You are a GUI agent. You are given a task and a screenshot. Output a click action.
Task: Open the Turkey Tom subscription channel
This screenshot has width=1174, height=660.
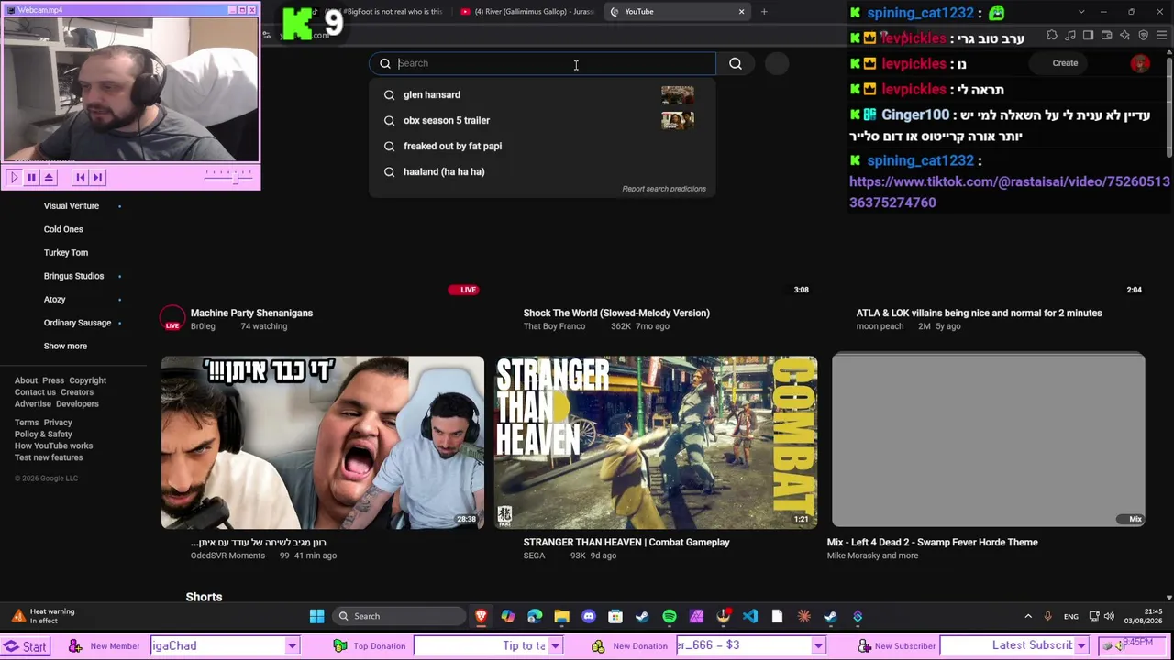(66, 253)
